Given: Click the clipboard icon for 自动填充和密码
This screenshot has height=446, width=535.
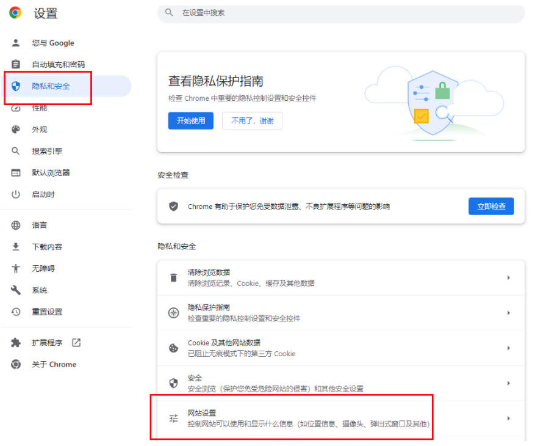Looking at the screenshot, I should (x=16, y=64).
